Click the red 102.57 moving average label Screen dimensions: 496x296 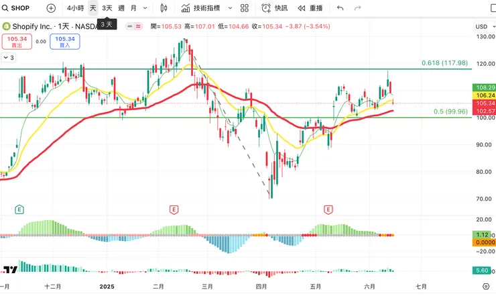pyautogui.click(x=484, y=111)
